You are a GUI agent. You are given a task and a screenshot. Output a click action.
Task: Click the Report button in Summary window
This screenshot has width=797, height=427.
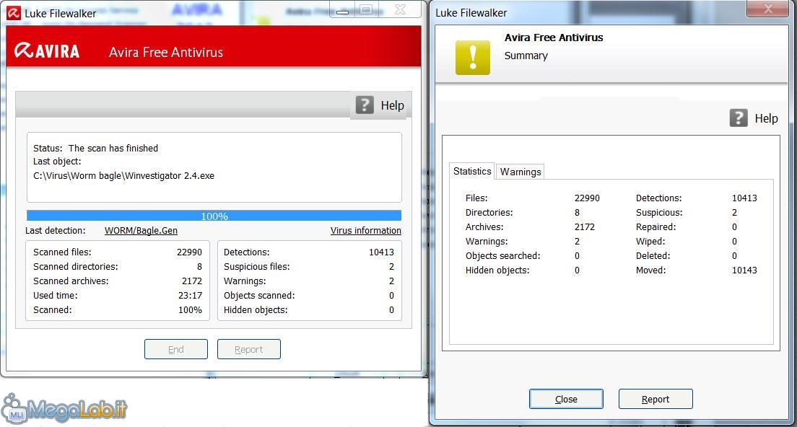click(656, 399)
